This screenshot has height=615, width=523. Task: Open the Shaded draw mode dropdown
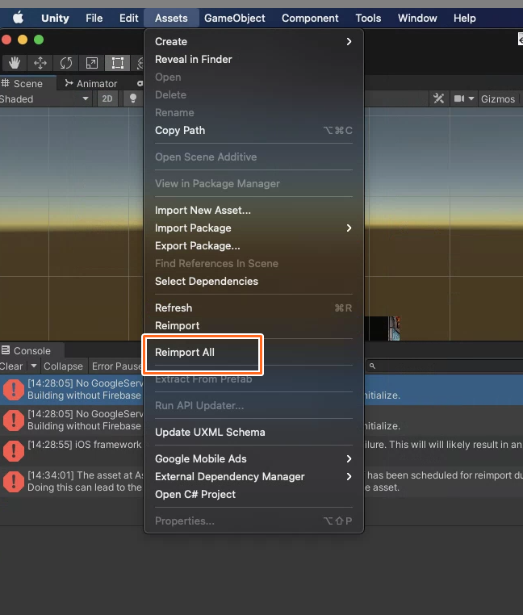point(46,98)
